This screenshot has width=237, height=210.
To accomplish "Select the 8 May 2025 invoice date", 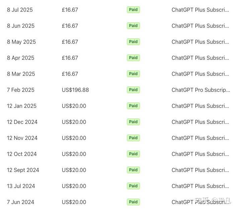I will [21, 42].
